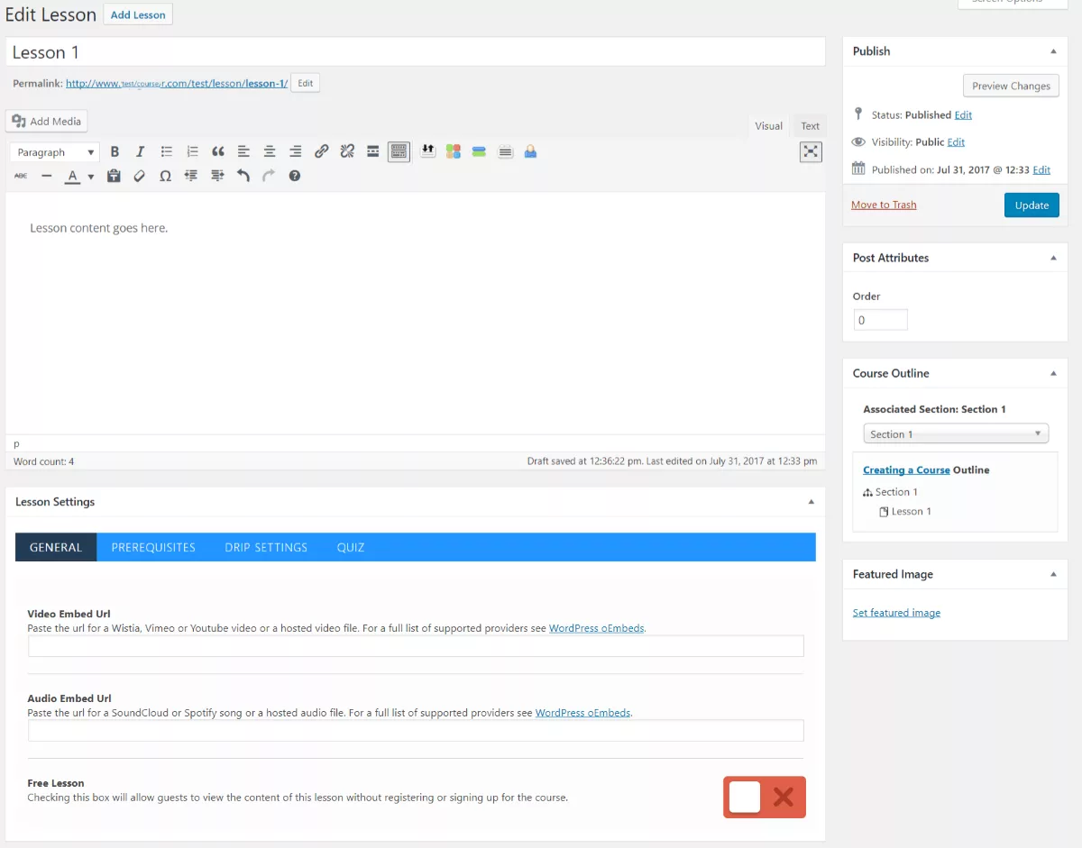Open the Drip Settings tab
This screenshot has width=1082, height=848.
266,547
